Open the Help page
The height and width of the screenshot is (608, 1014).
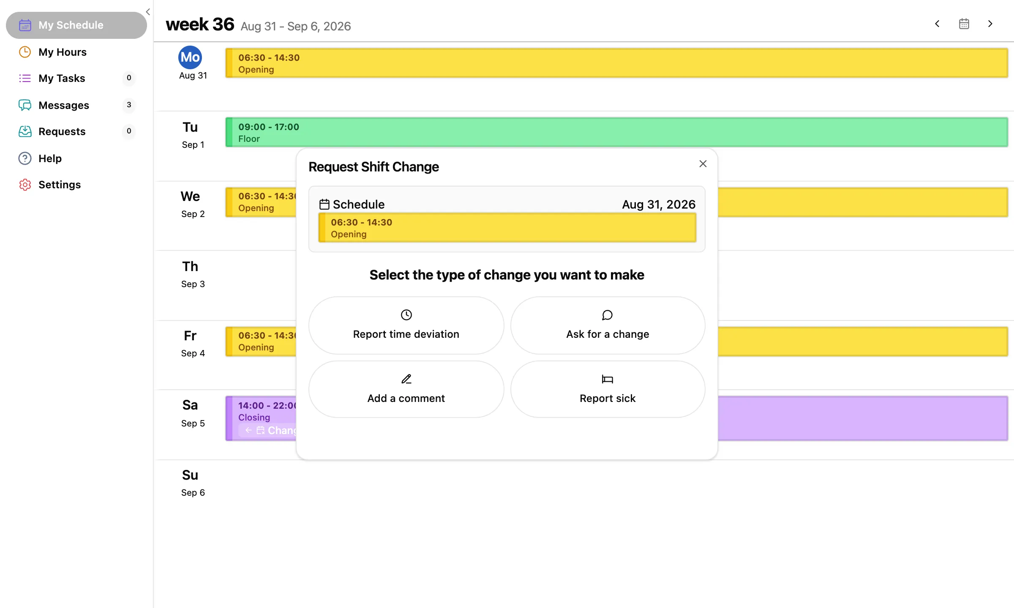(x=76, y=158)
